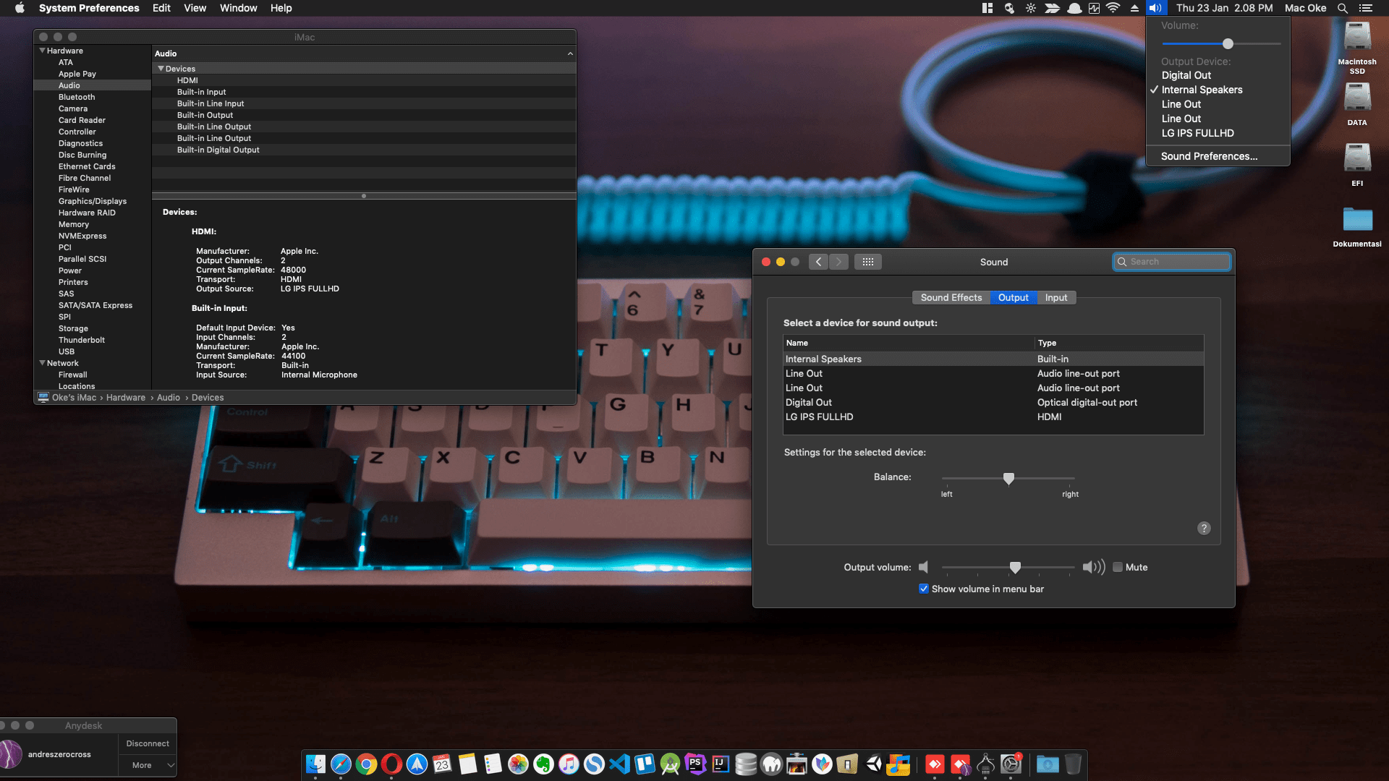
Task: Open Sound Preferences... from volume menu
Action: pos(1218,156)
